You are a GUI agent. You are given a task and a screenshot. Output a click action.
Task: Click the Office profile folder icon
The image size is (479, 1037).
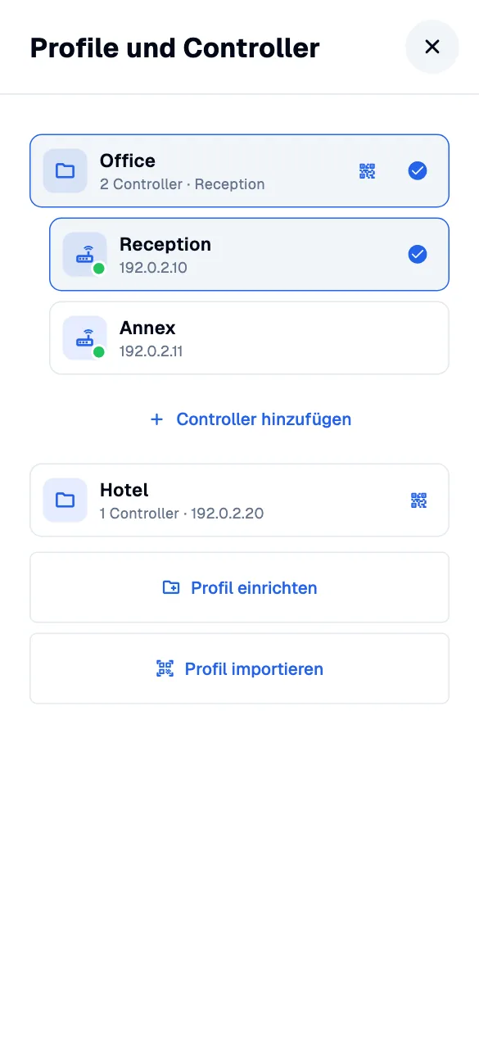tap(65, 170)
